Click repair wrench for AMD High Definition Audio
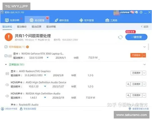 pyautogui.click(x=128, y=84)
